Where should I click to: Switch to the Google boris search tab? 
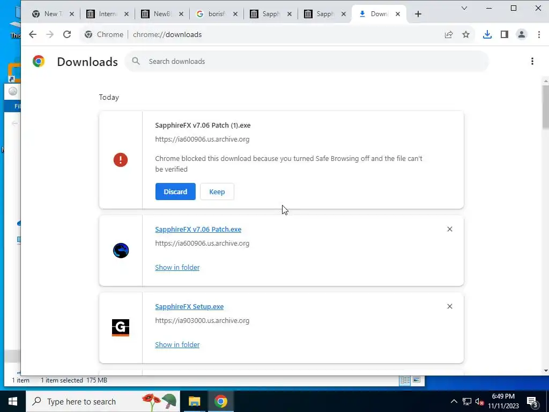click(216, 14)
